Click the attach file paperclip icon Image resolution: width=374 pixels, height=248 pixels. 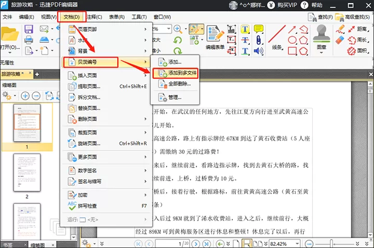point(259,40)
